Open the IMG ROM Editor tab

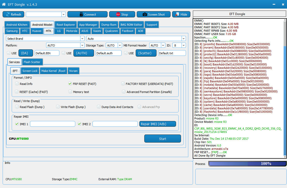click(x=131, y=25)
